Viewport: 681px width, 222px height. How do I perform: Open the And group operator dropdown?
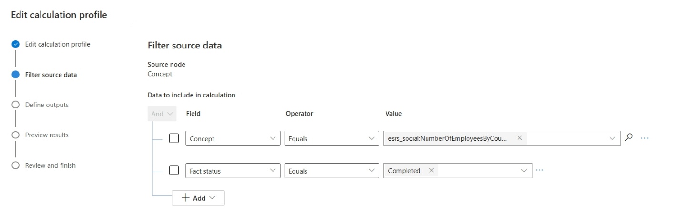tap(162, 114)
